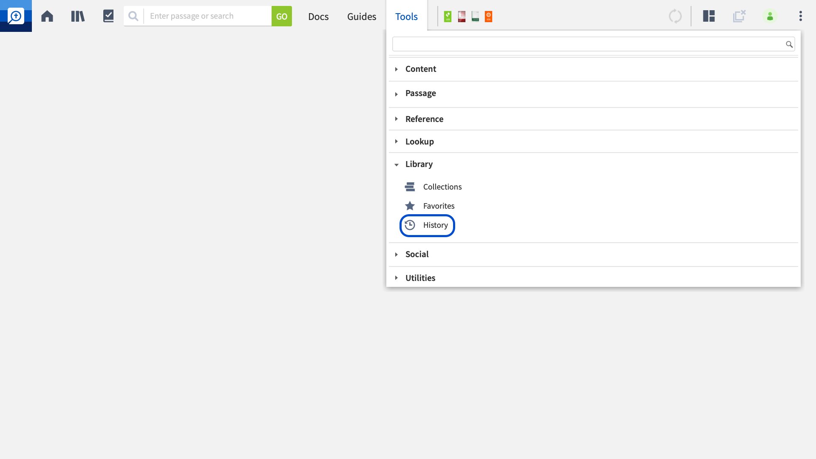Open the three-dot more options menu
Viewport: 816px width, 459px height.
(x=801, y=16)
